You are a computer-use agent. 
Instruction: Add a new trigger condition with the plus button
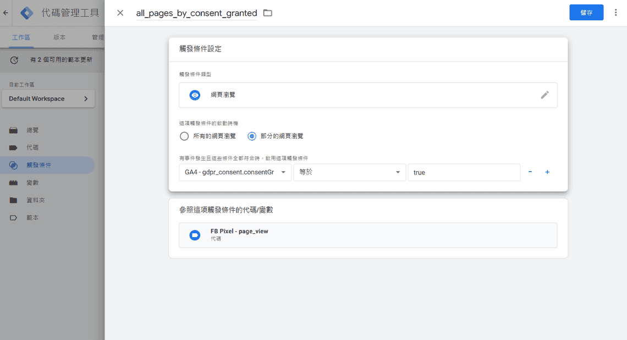point(547,172)
